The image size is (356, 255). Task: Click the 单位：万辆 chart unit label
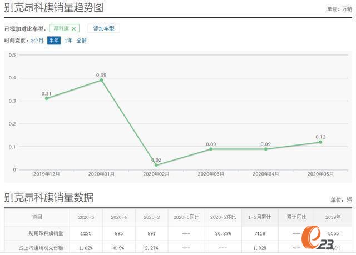click(339, 9)
